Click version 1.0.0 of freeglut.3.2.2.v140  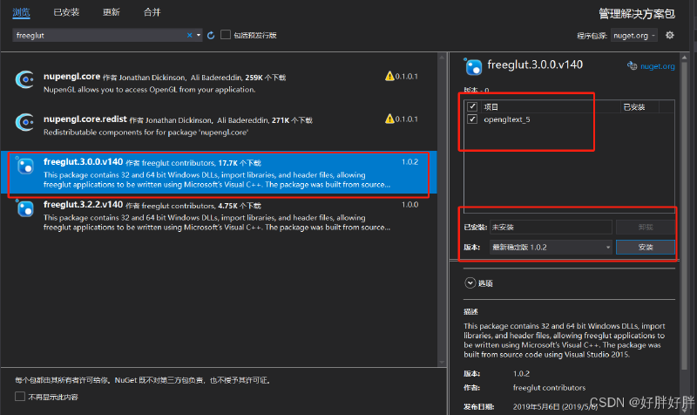point(409,205)
